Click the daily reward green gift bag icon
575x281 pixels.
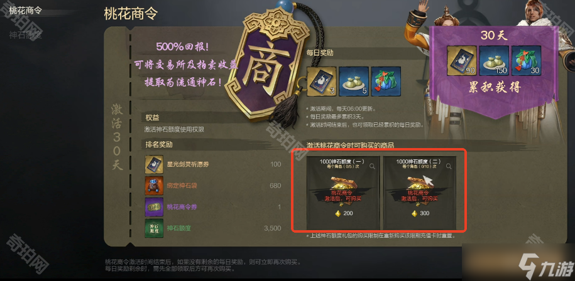point(386,82)
